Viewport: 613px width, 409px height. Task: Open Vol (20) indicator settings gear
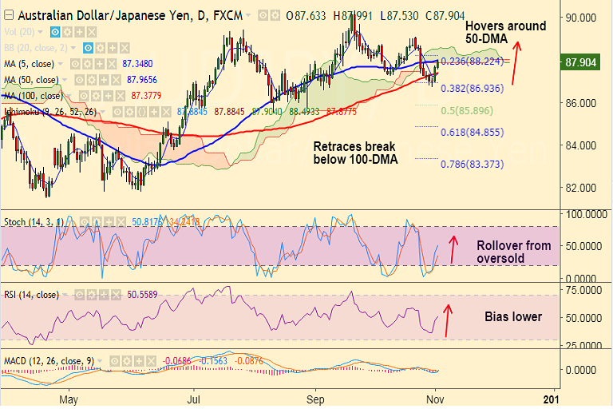click(67, 32)
